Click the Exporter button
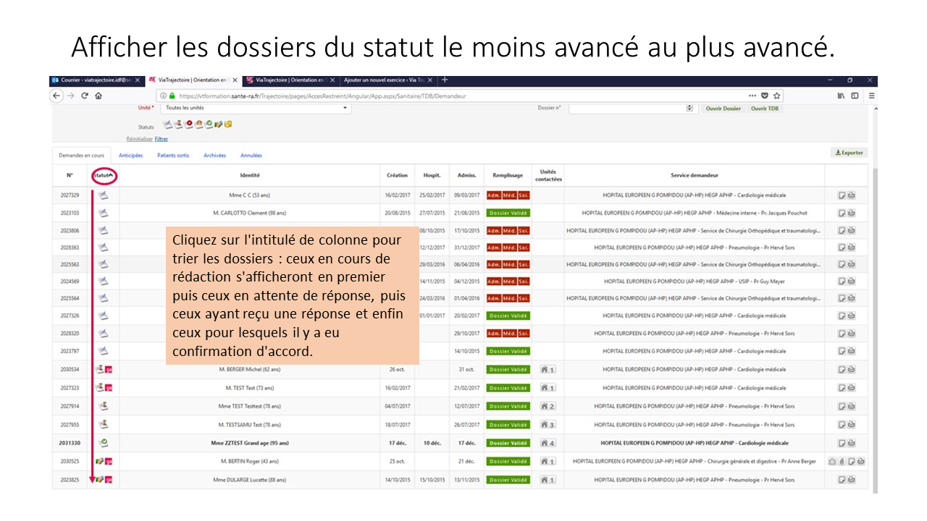Screen dimensions: 927x521 click(849, 153)
